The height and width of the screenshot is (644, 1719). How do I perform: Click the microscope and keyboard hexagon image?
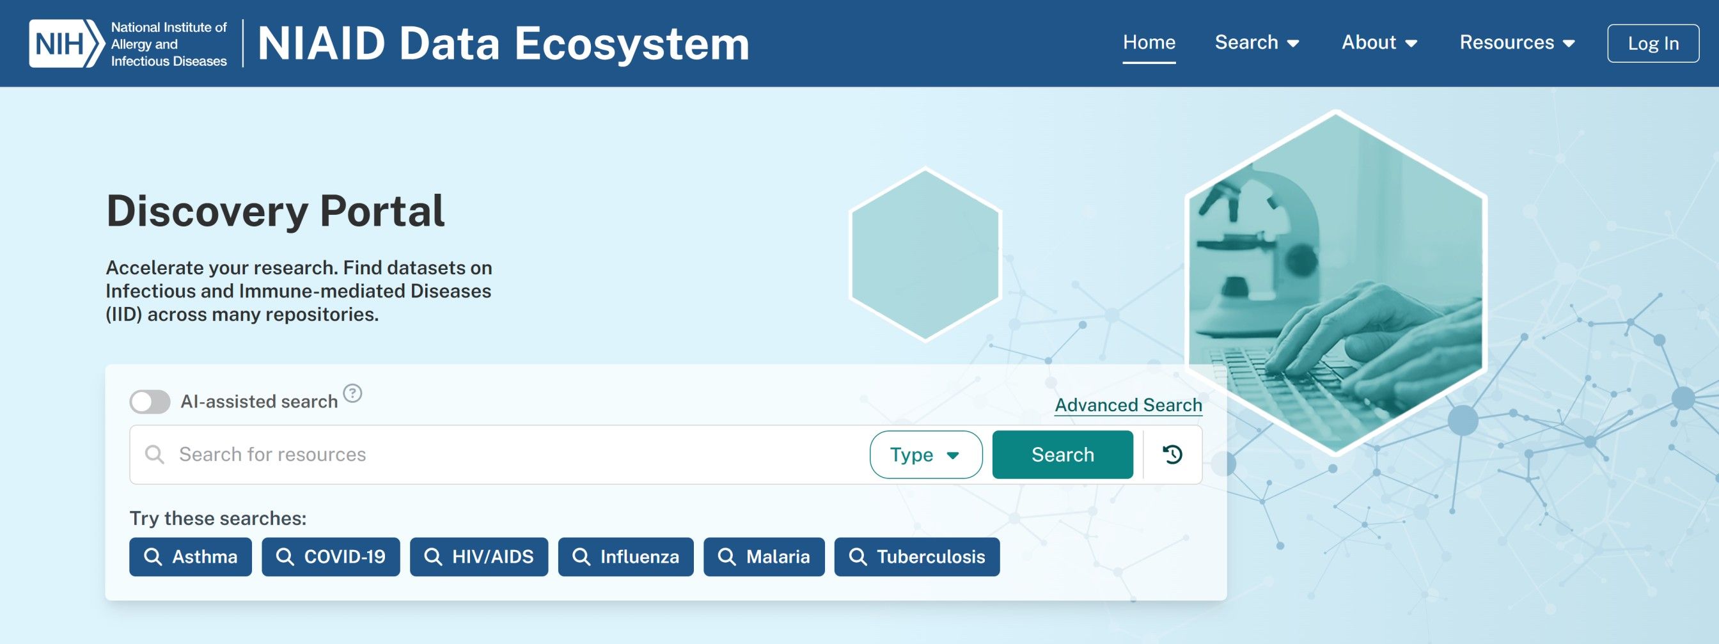pyautogui.click(x=1335, y=283)
